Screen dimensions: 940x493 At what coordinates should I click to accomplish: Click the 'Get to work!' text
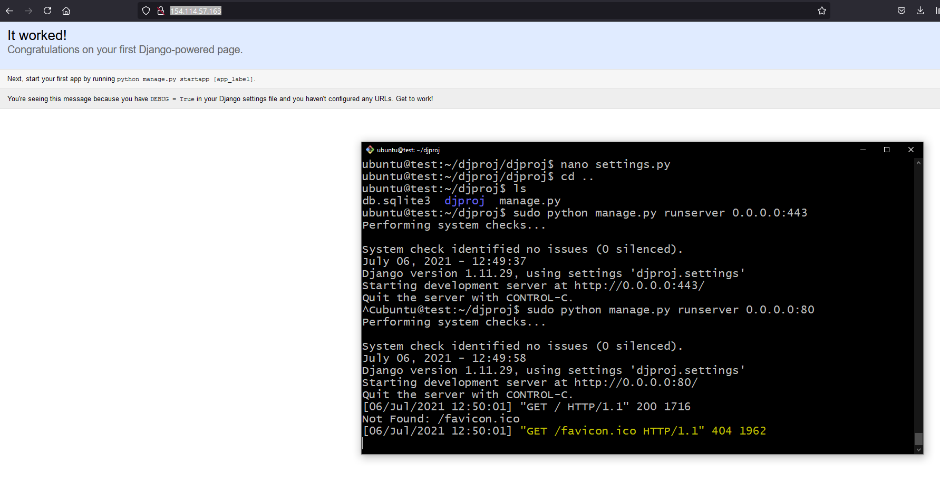tap(414, 98)
